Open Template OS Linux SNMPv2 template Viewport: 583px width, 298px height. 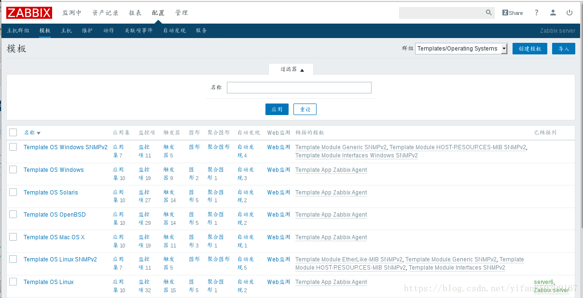coord(60,259)
